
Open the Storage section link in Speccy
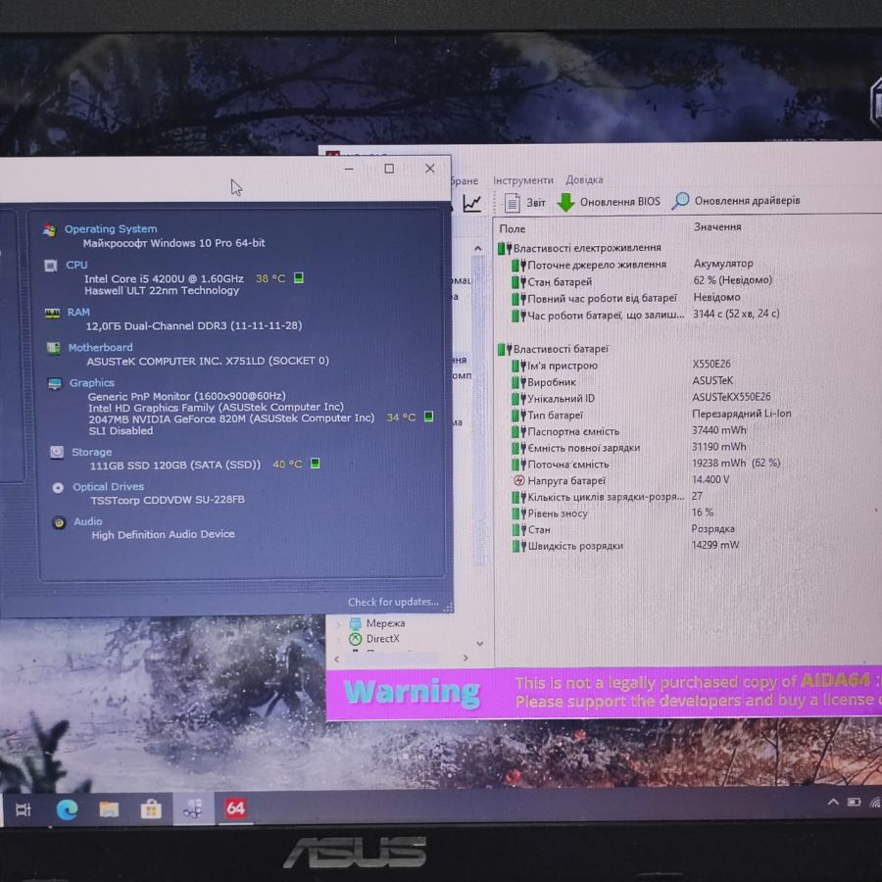coord(92,452)
